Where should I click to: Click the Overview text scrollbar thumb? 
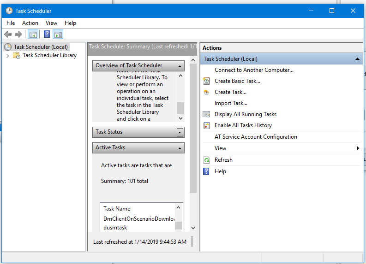(x=180, y=108)
